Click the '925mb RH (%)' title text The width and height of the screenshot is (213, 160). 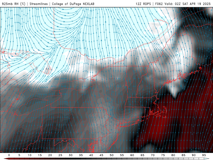pos(14,4)
